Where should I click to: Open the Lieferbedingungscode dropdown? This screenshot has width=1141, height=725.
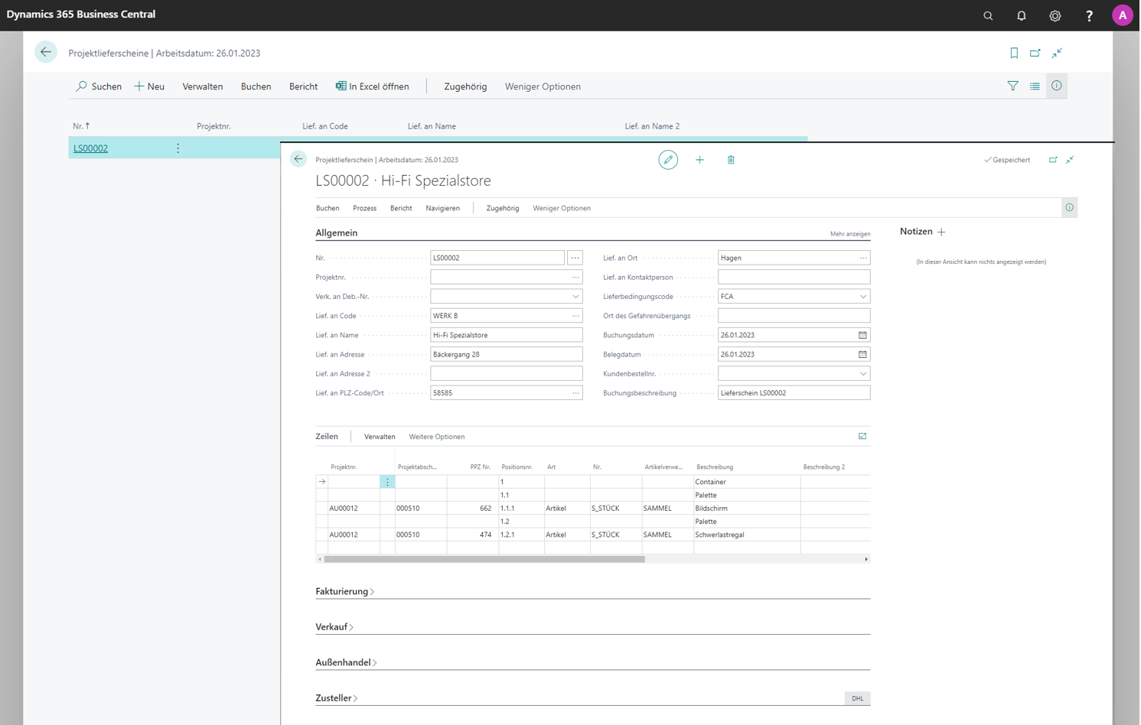click(x=862, y=297)
